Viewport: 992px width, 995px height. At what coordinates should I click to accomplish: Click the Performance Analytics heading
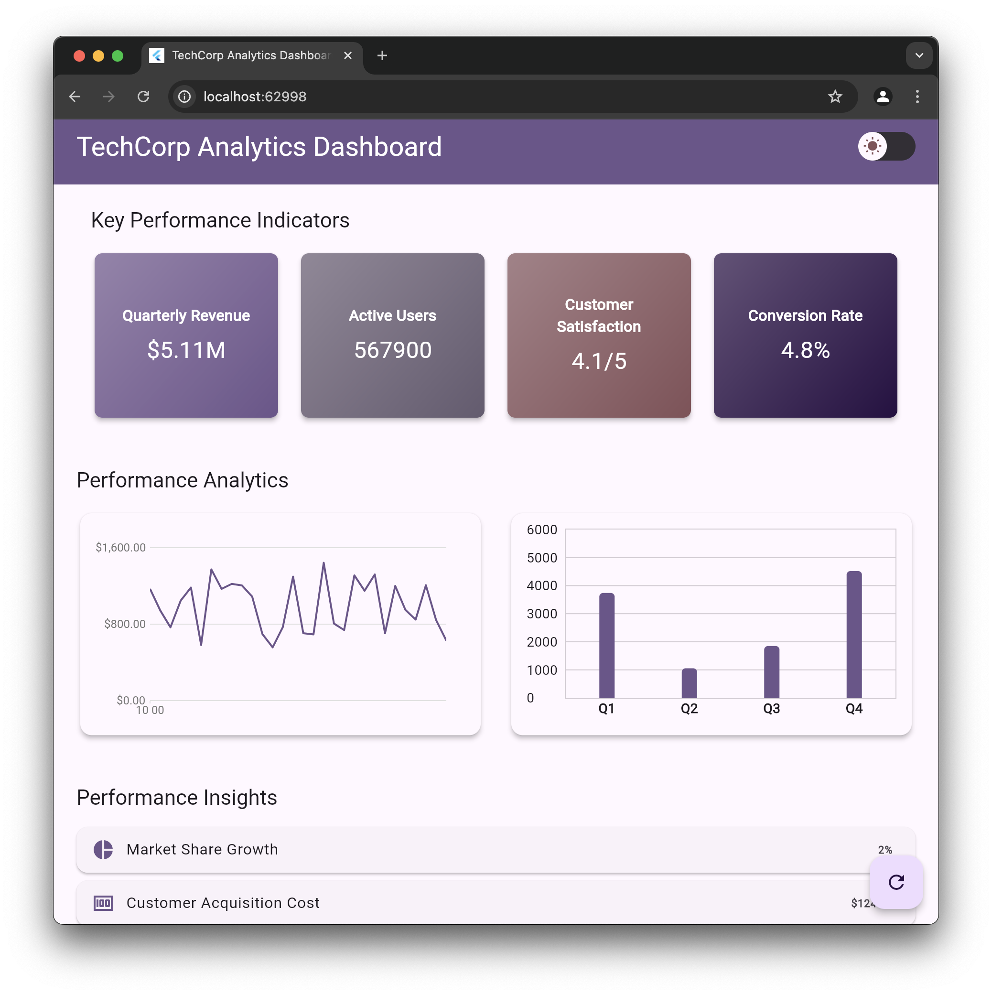pos(183,480)
